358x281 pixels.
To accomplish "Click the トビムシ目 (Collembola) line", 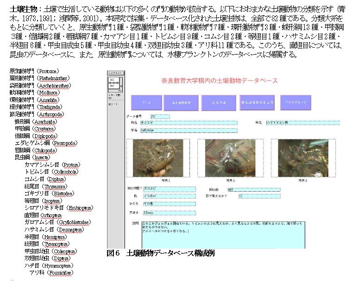I will coord(51,172).
